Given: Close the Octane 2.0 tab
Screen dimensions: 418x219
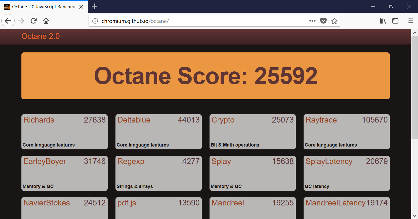Looking at the screenshot, I should click(81, 7).
